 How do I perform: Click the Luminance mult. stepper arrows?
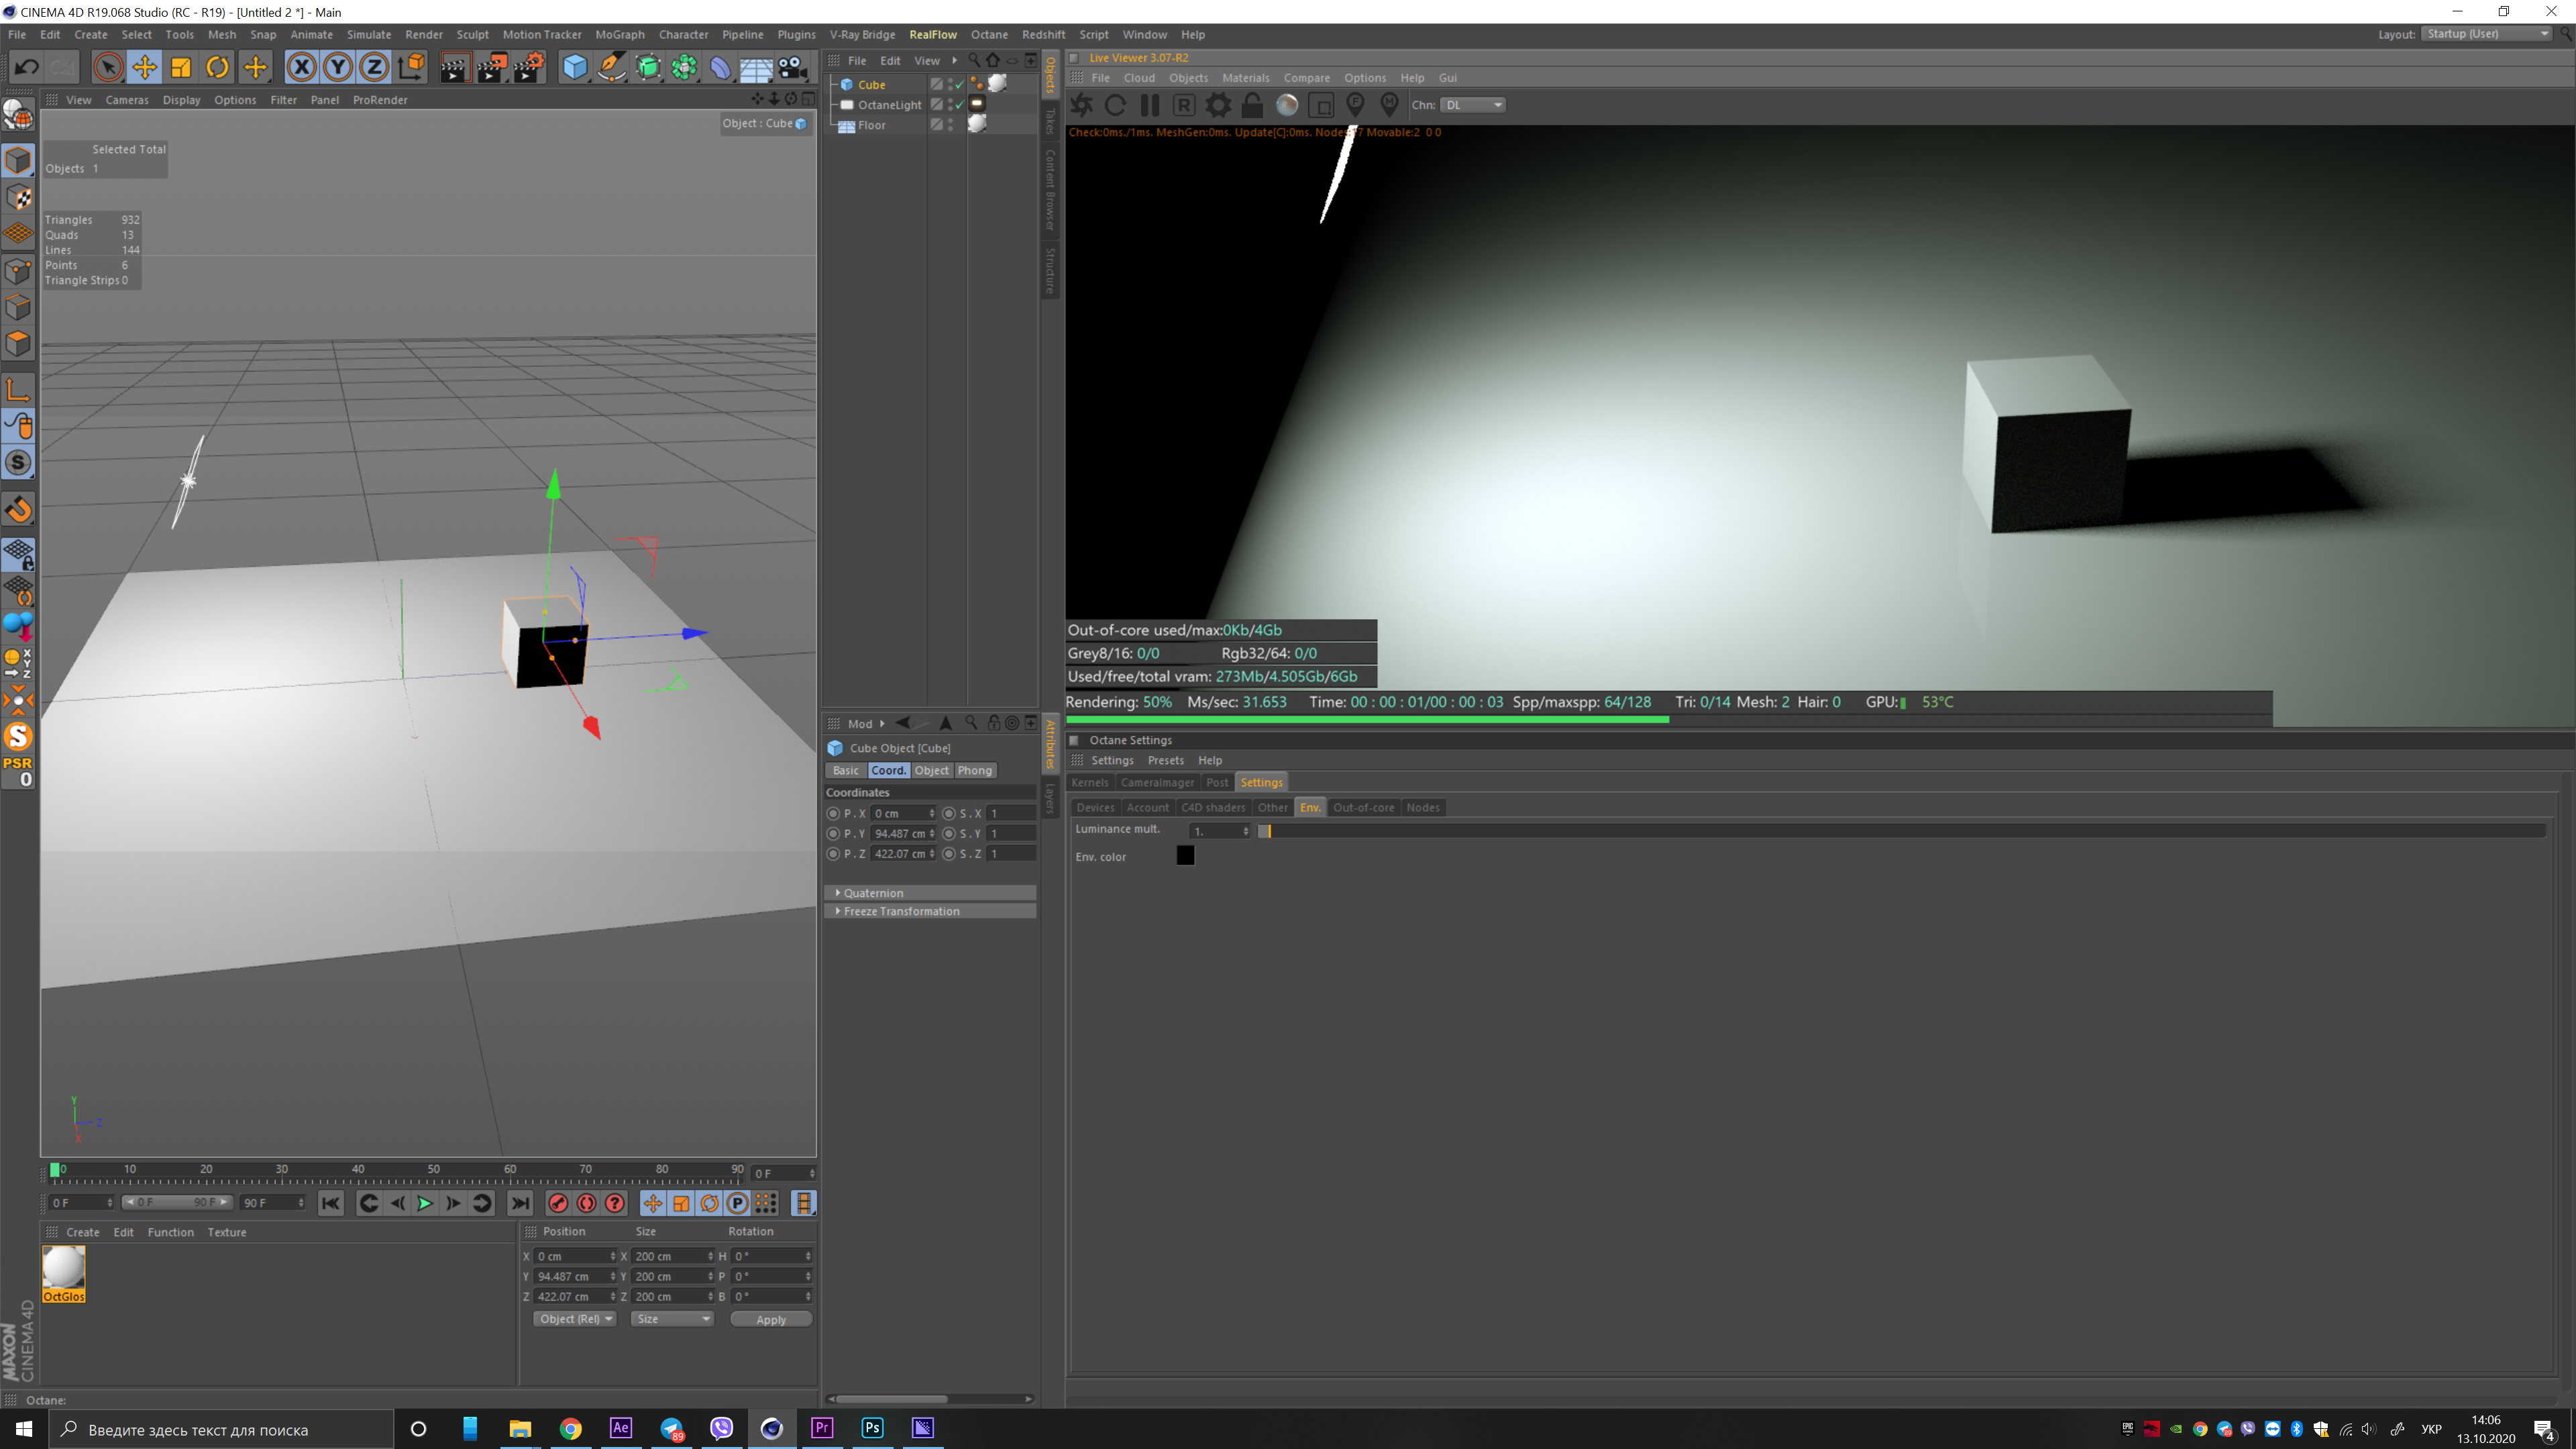(1246, 831)
